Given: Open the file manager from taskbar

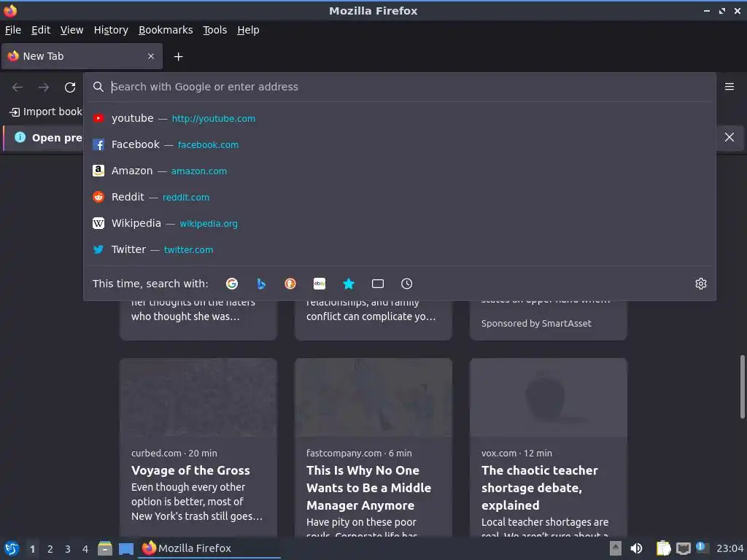Looking at the screenshot, I should click(105, 548).
